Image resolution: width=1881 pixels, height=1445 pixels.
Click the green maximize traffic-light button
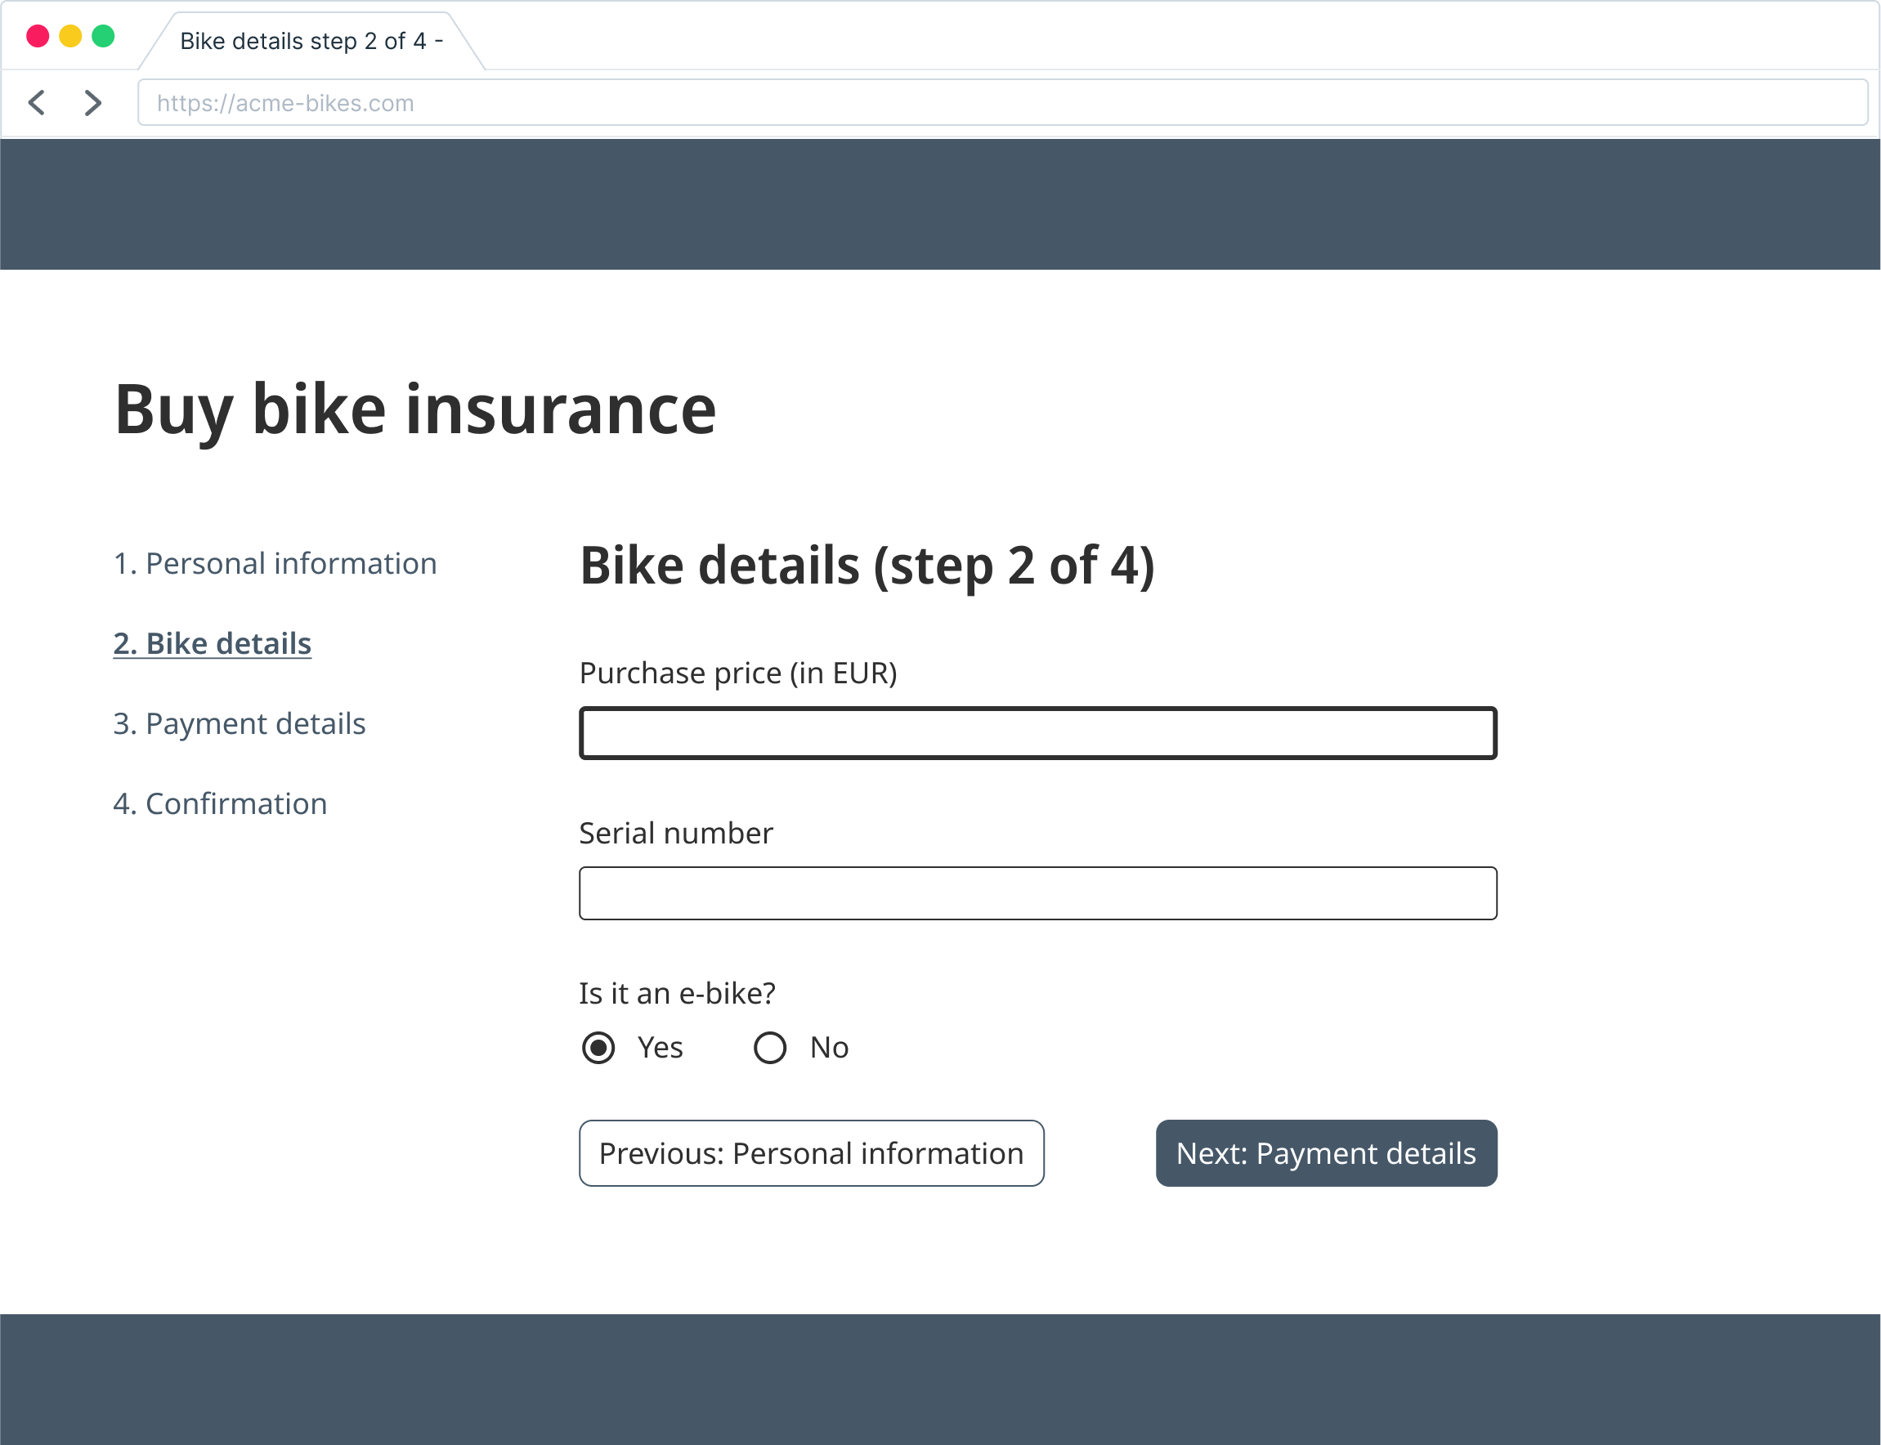tap(103, 35)
